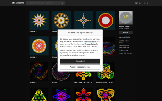The height and width of the screenshot is (101, 162).
Task: Click the CHILDREN OF LIGHT 1 title
Action: (83, 83)
